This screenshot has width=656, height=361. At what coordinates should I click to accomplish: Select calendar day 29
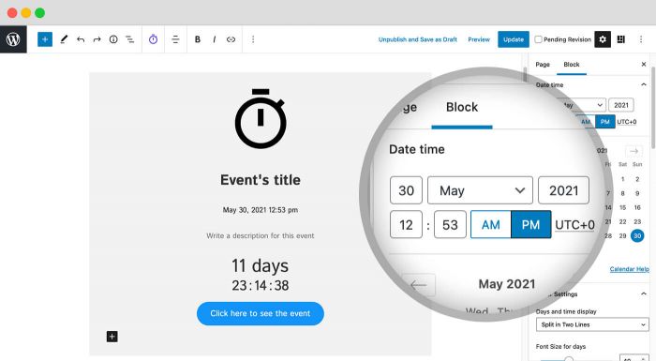click(x=622, y=235)
